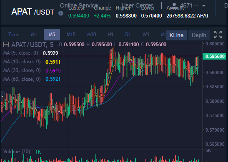The image size is (228, 162).
Task: Open Online Service link
Action: pos(79,5)
